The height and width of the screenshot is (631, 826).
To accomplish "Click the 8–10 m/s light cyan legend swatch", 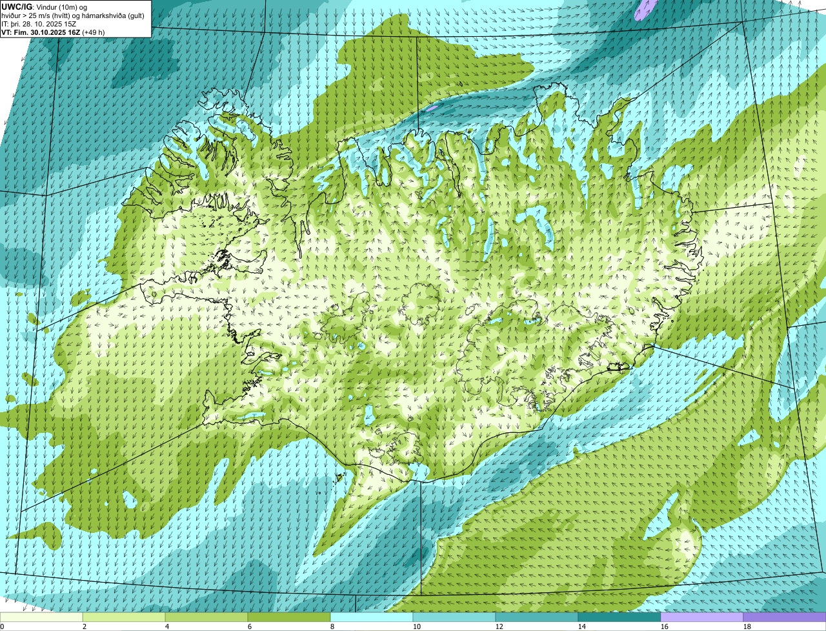I will tap(372, 617).
